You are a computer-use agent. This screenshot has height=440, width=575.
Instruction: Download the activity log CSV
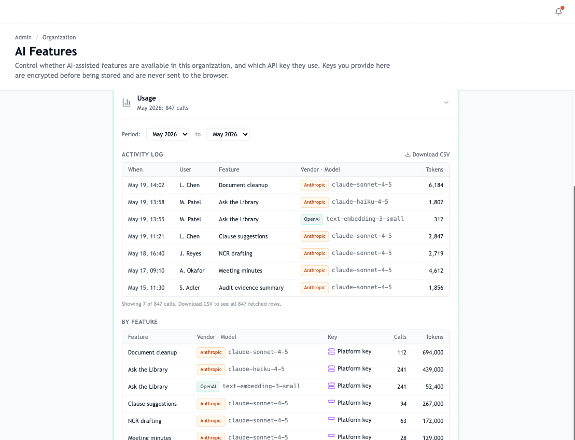coord(427,154)
